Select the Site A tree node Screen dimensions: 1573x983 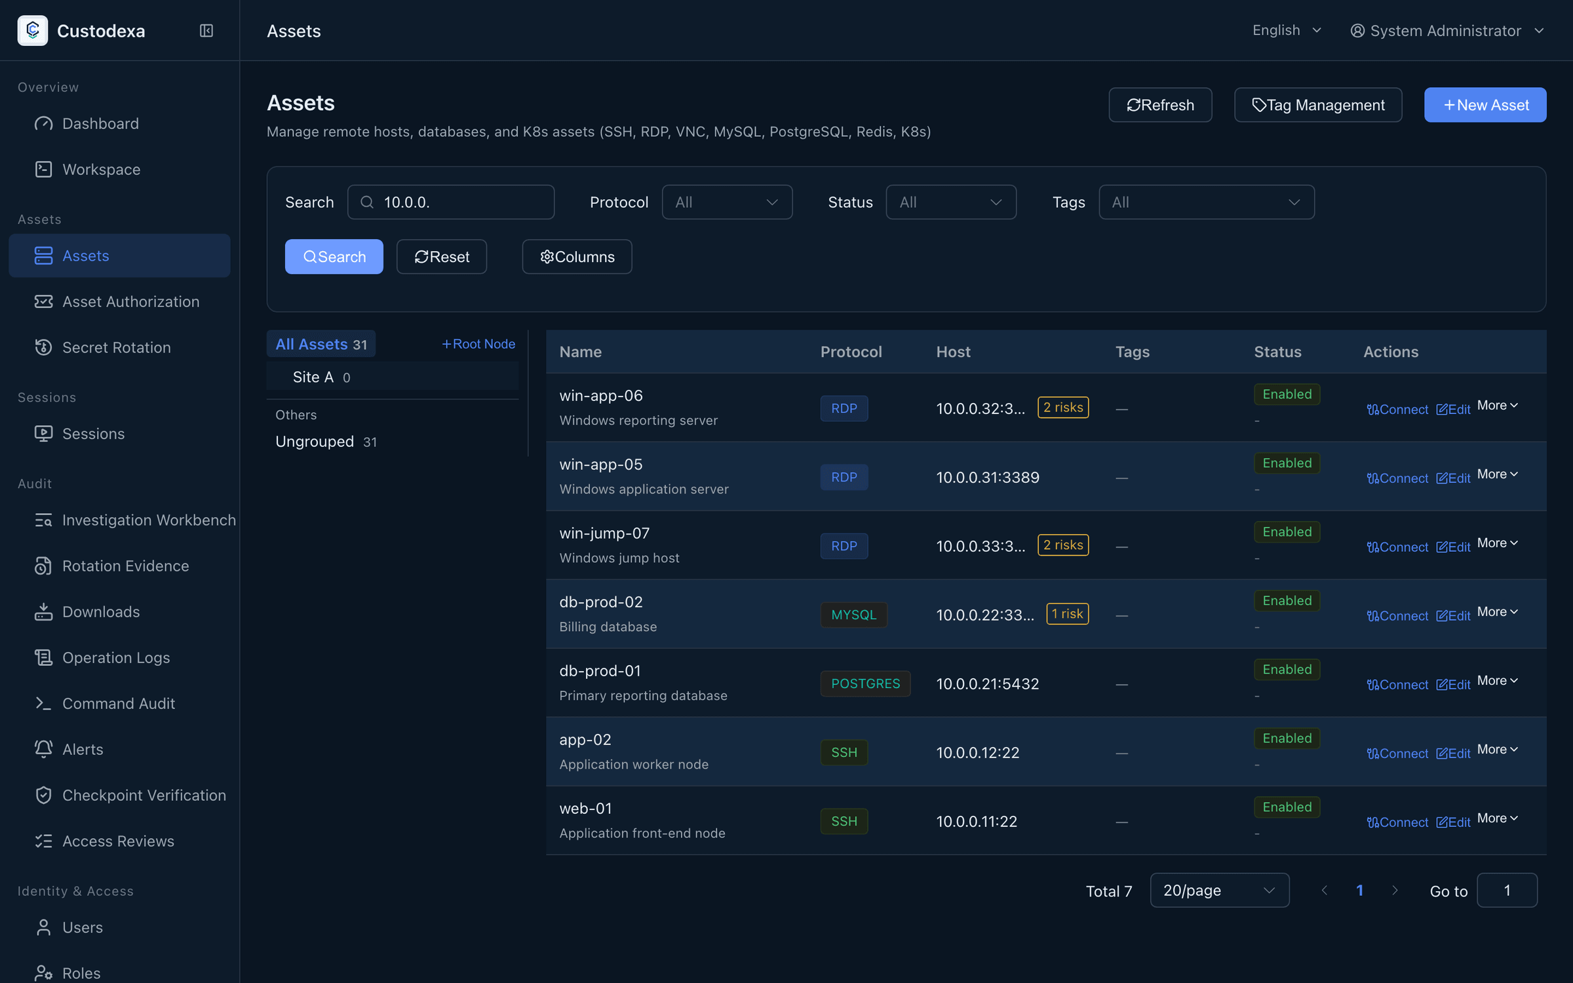point(393,377)
